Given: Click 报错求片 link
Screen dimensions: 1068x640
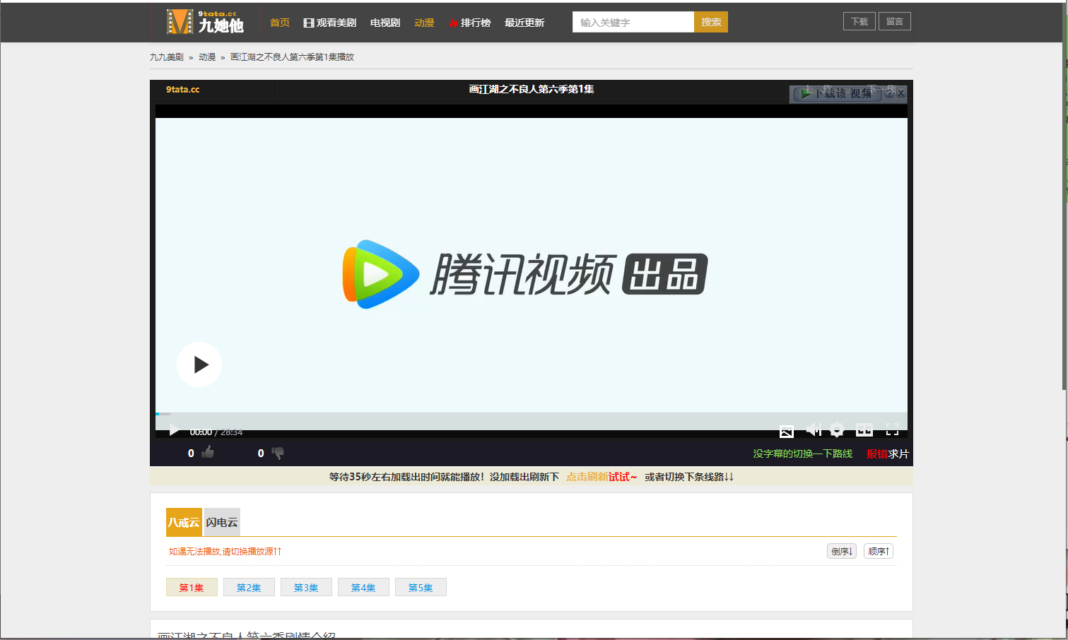Looking at the screenshot, I should pyautogui.click(x=887, y=454).
